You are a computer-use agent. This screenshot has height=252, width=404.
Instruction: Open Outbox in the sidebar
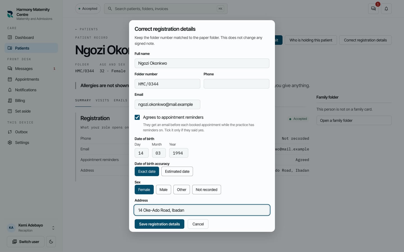click(x=31, y=132)
